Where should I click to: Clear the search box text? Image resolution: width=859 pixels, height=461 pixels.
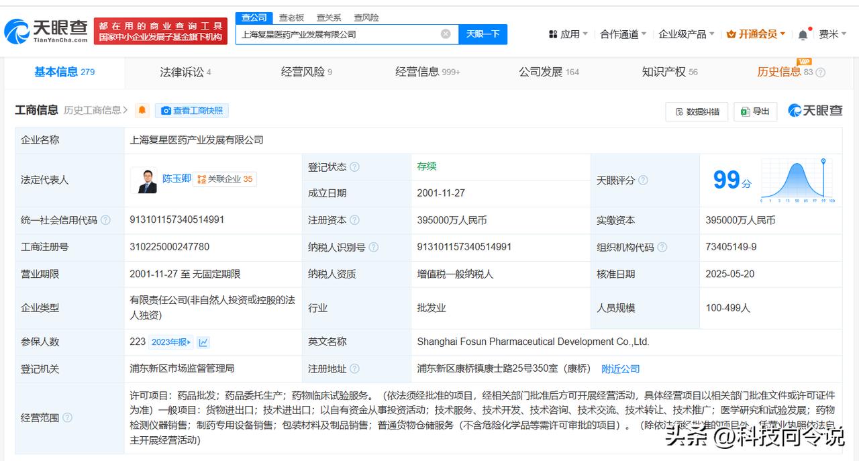(446, 34)
